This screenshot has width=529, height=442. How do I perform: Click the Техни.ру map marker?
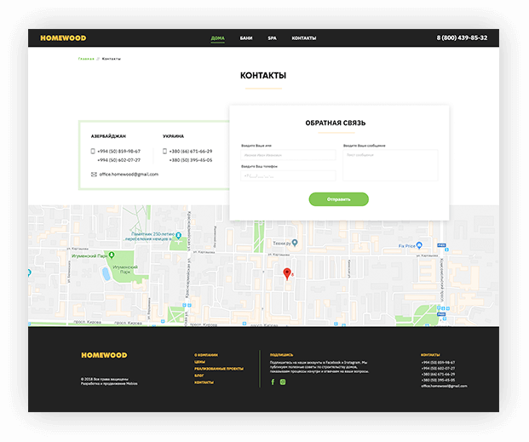[x=295, y=243]
